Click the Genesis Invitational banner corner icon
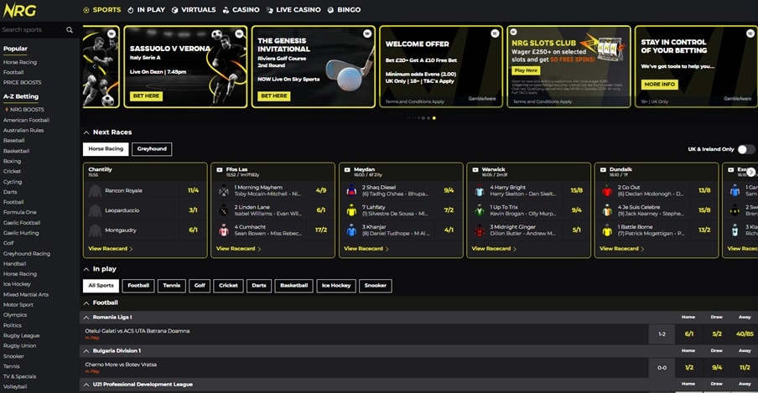This screenshot has width=758, height=393. coord(367,34)
